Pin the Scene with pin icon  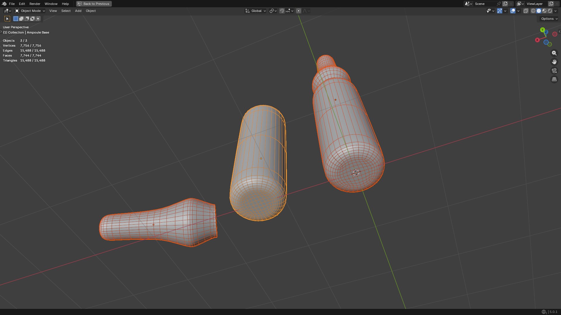499,4
